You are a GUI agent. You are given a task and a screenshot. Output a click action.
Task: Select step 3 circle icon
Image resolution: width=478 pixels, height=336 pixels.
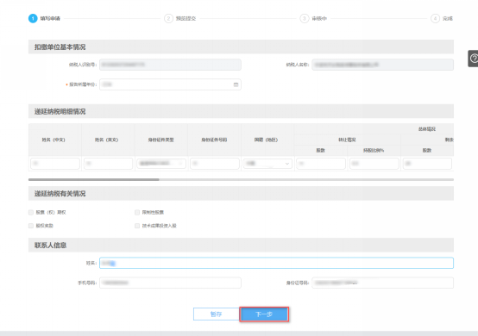point(305,19)
